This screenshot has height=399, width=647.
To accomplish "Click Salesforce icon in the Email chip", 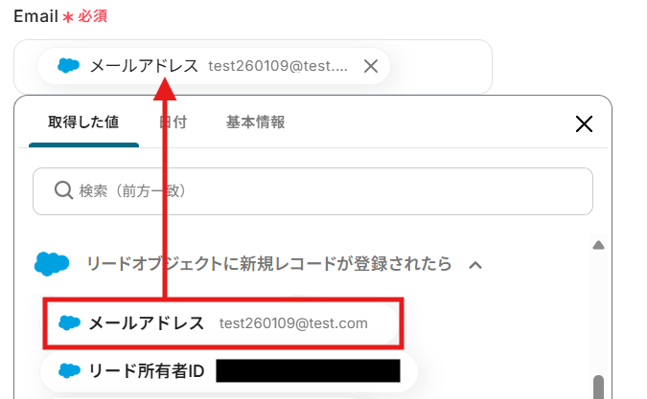I will click(x=68, y=66).
